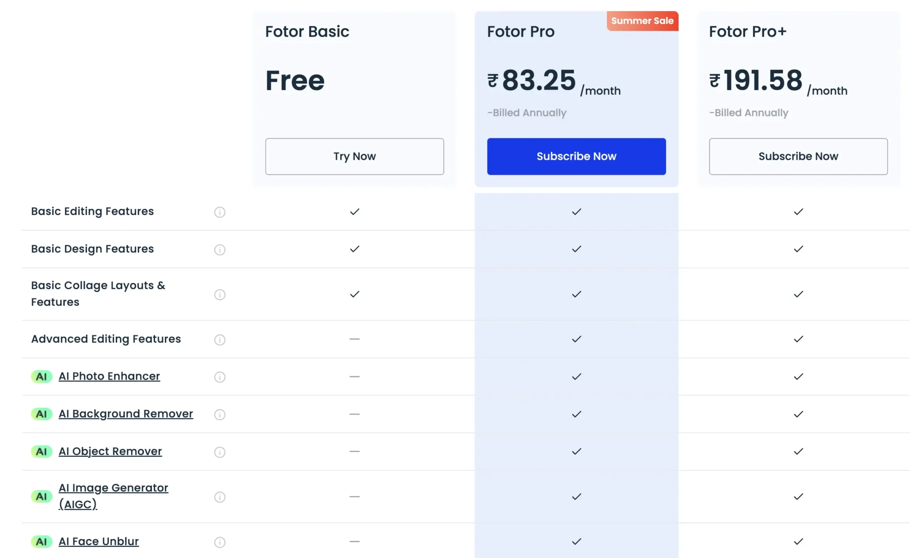This screenshot has height=558, width=913.
Task: Follow the AI Face Unblur link
Action: coord(99,541)
